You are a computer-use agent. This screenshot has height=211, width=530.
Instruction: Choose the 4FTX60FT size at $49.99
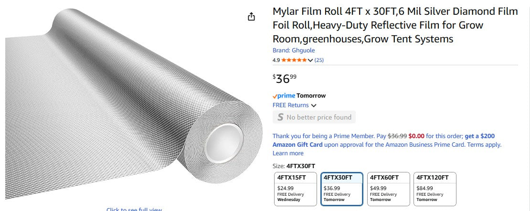(x=388, y=189)
